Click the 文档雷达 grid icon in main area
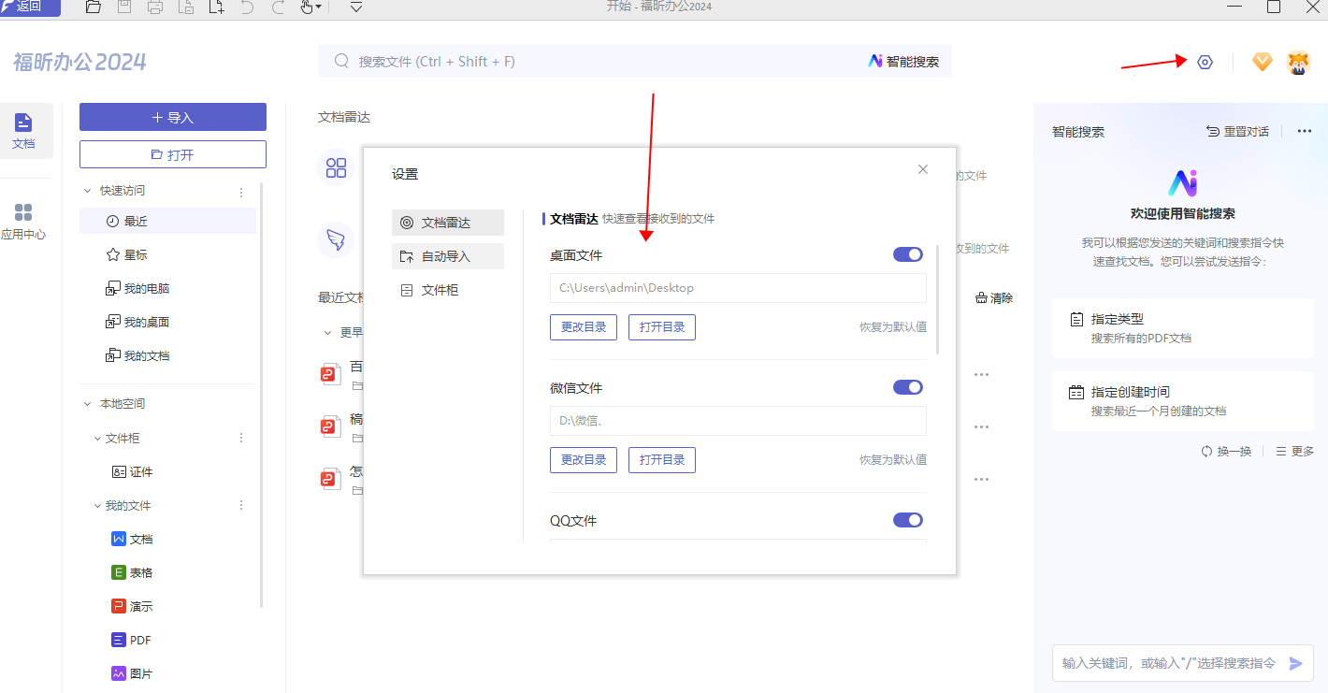The image size is (1328, 693). pos(336,168)
